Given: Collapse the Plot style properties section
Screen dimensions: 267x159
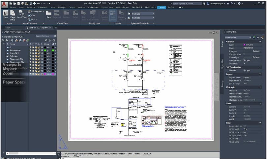Looking at the screenshot, I should click(260, 87).
